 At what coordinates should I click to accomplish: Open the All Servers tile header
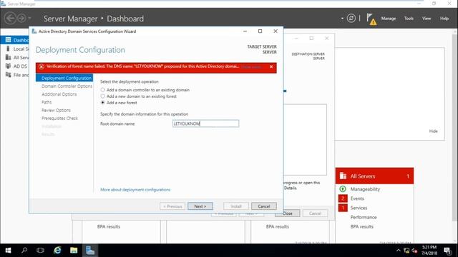point(374,176)
